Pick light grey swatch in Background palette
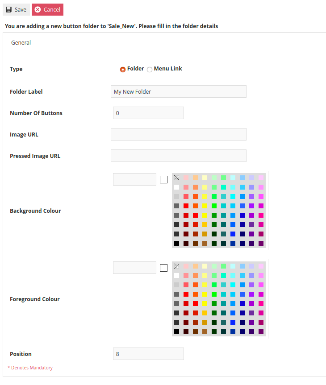This screenshot has height=385, width=326. (176, 196)
